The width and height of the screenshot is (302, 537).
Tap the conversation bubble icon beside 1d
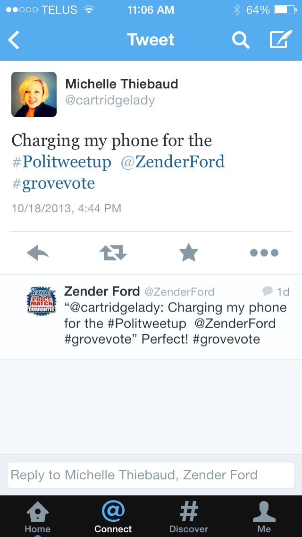pyautogui.click(x=268, y=291)
